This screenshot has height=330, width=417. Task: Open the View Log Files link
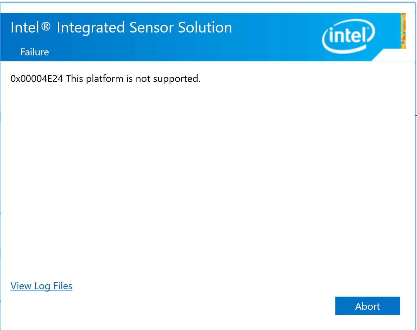(x=41, y=286)
